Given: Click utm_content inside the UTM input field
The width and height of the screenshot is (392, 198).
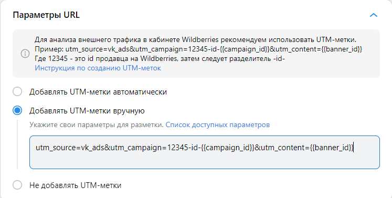Looking at the screenshot, I should [x=282, y=148].
